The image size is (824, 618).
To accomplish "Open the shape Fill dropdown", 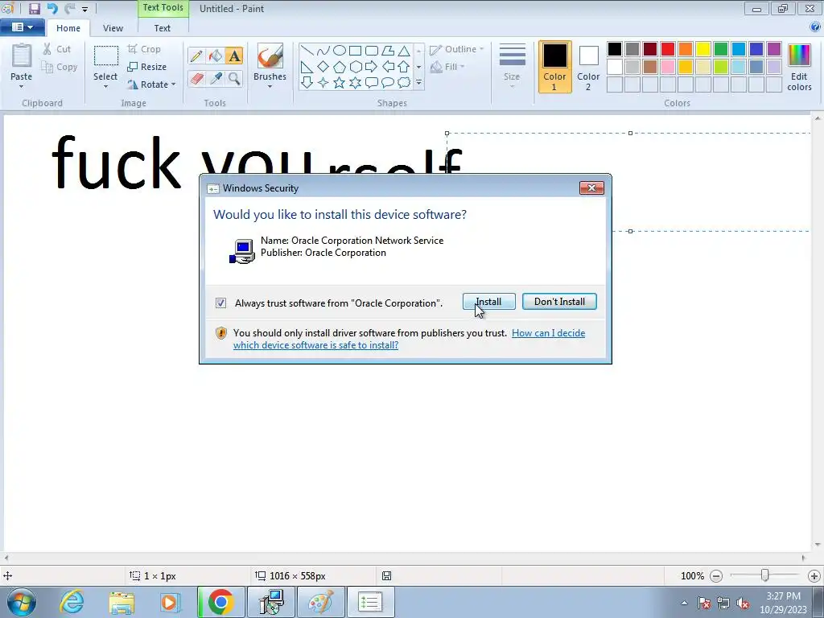I will click(x=447, y=67).
